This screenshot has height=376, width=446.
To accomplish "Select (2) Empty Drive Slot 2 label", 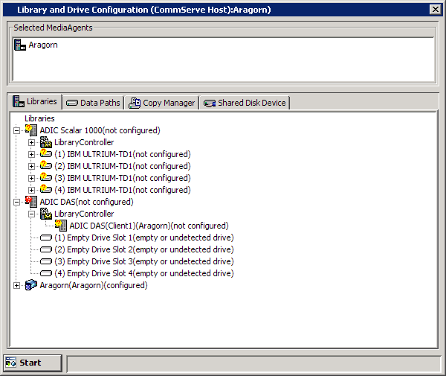I will 144,249.
